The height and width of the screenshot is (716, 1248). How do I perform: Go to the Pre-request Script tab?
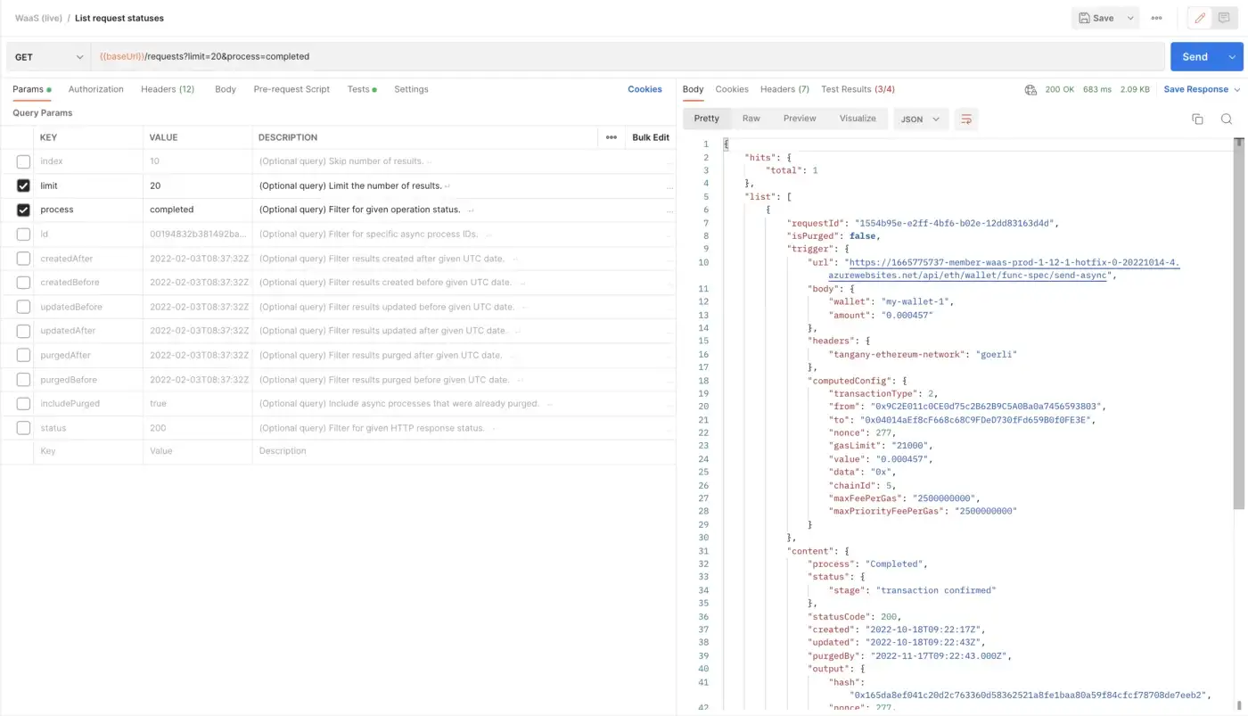[x=291, y=89]
